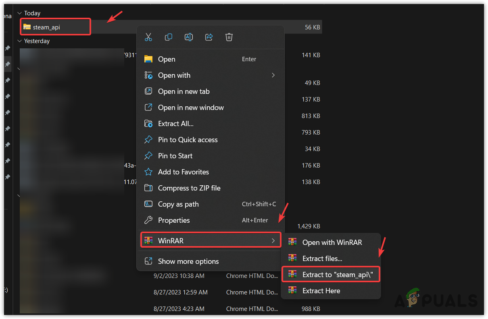Viewport: 488px width, 319px height.
Task: Click the Share icon in context menu
Action: point(209,37)
